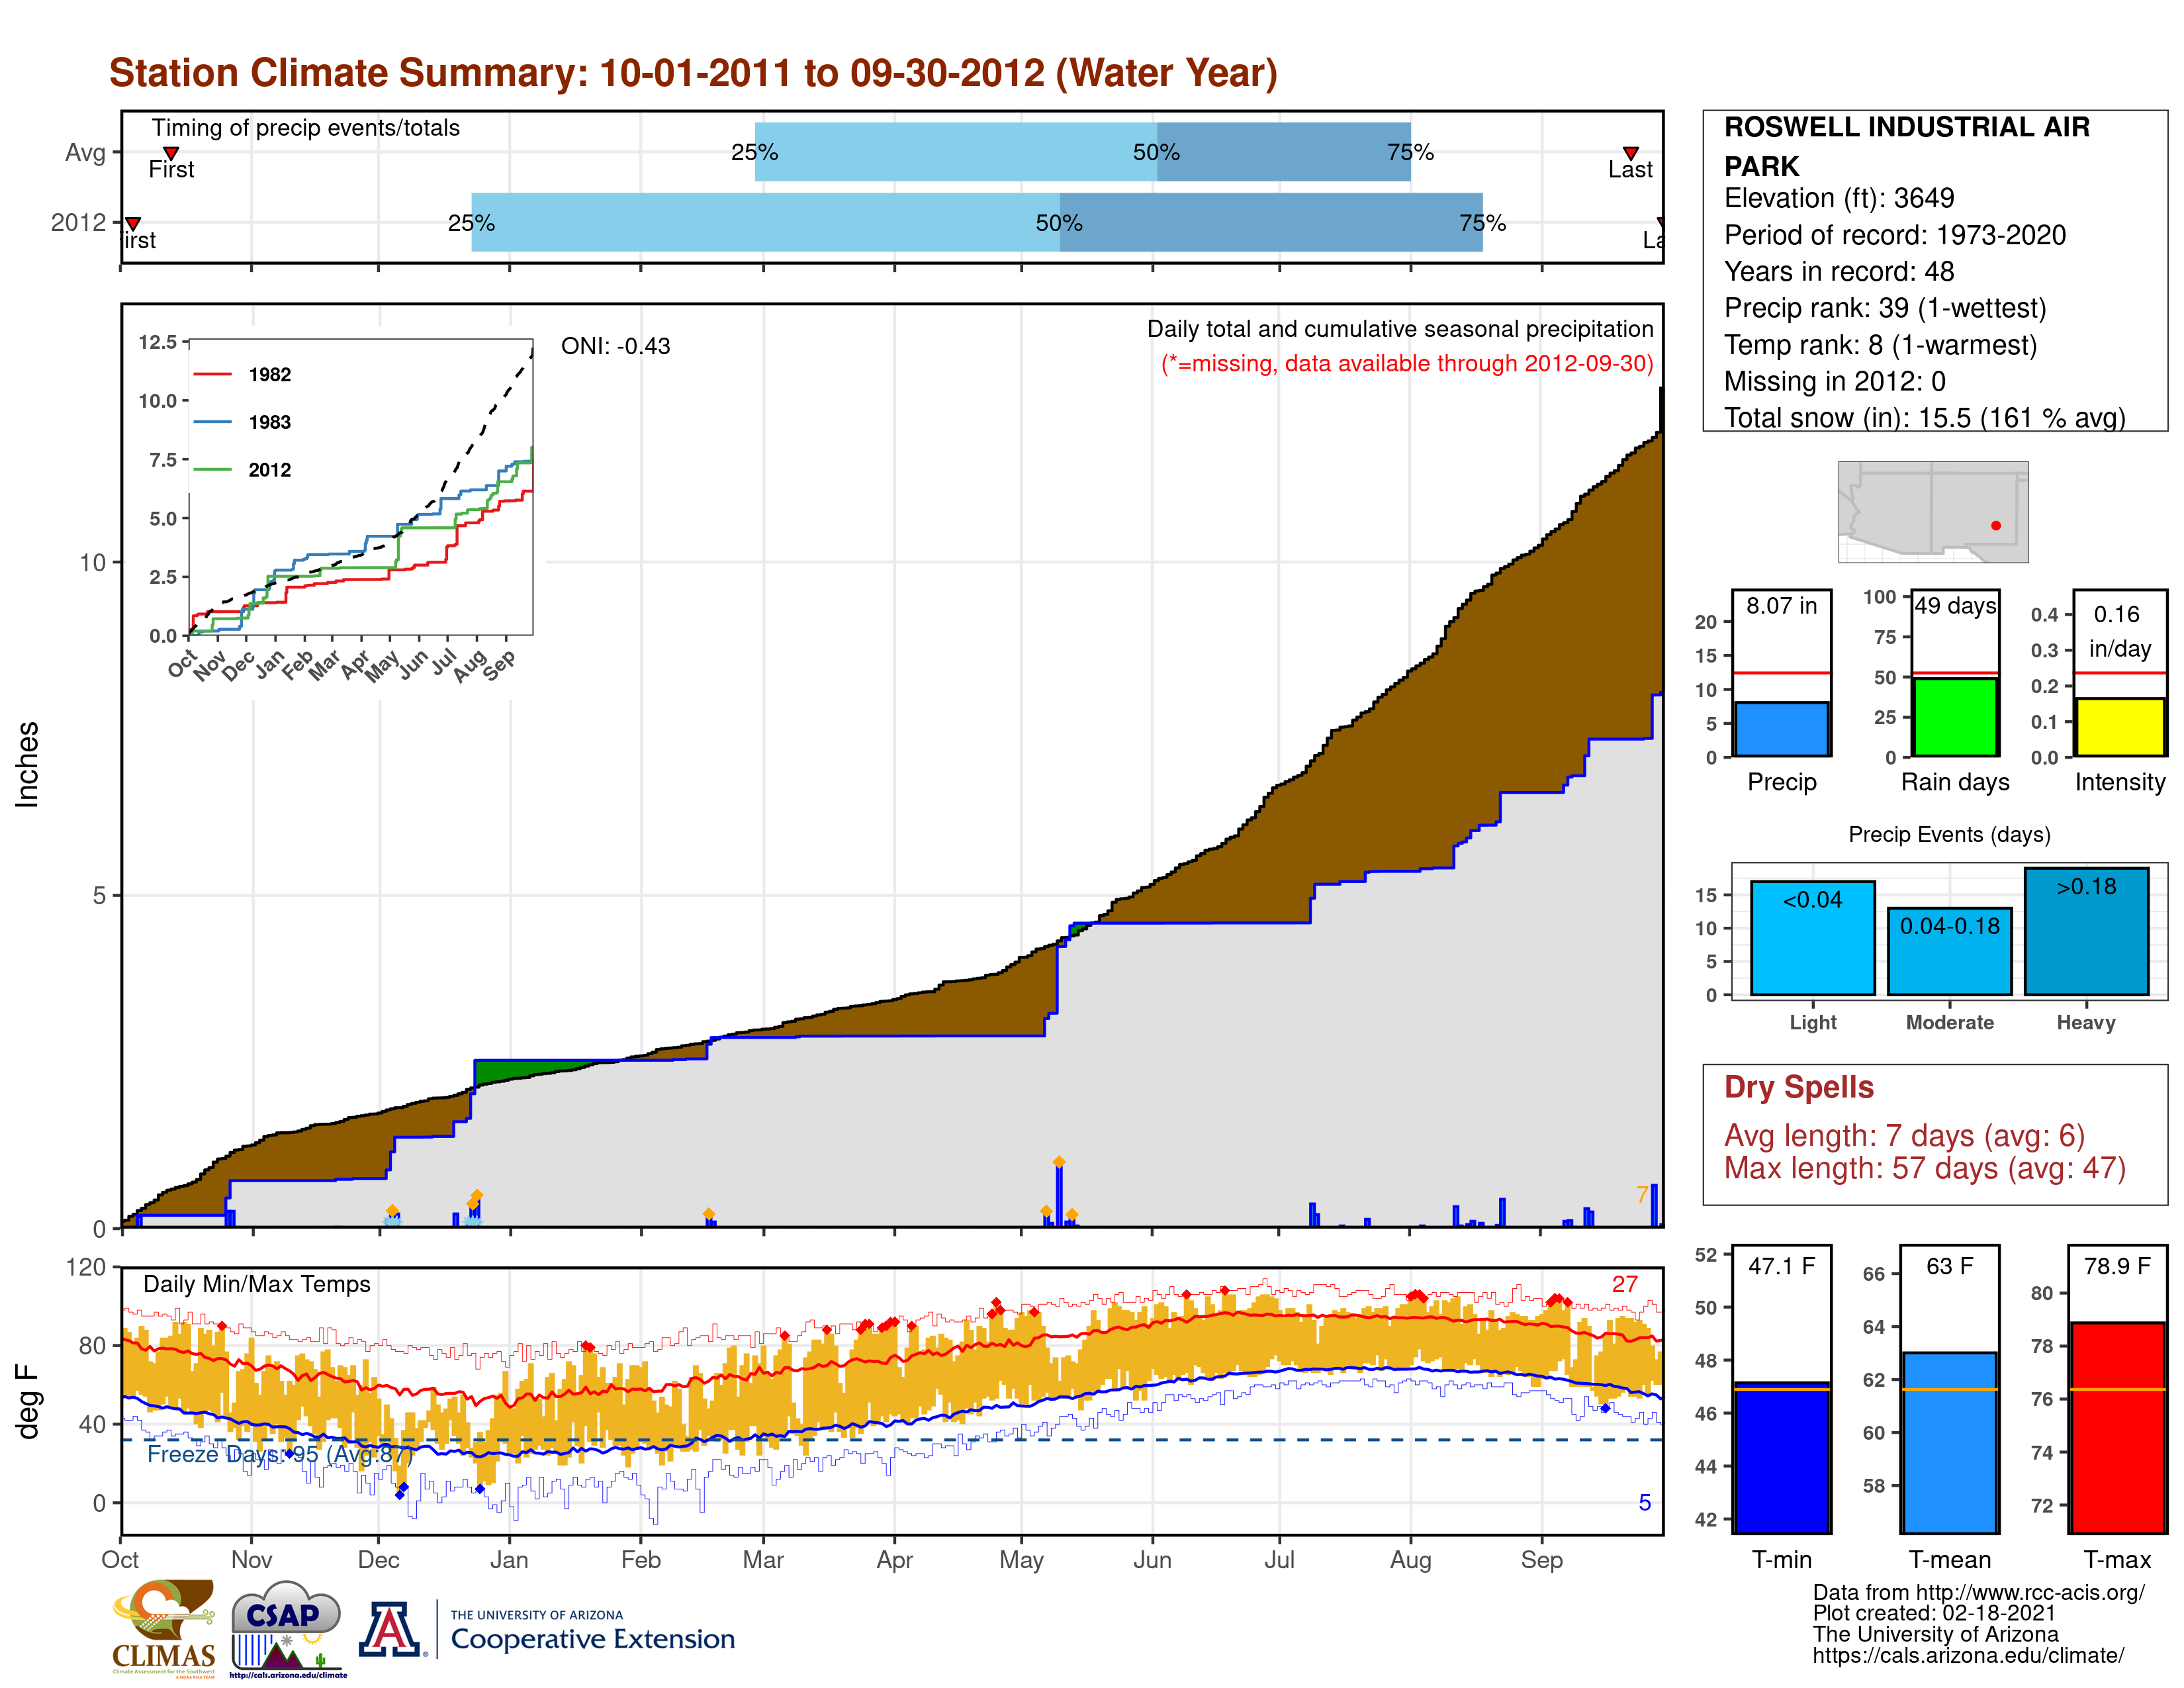2184x1688 pixels.
Task: Click the 'Inches' y-axis label
Action: click(27, 764)
